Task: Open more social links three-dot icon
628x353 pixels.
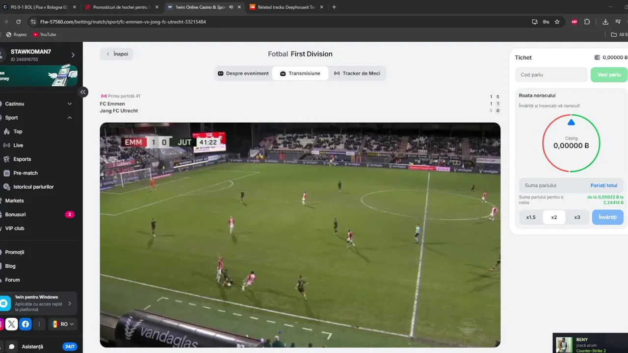Action: pos(39,324)
